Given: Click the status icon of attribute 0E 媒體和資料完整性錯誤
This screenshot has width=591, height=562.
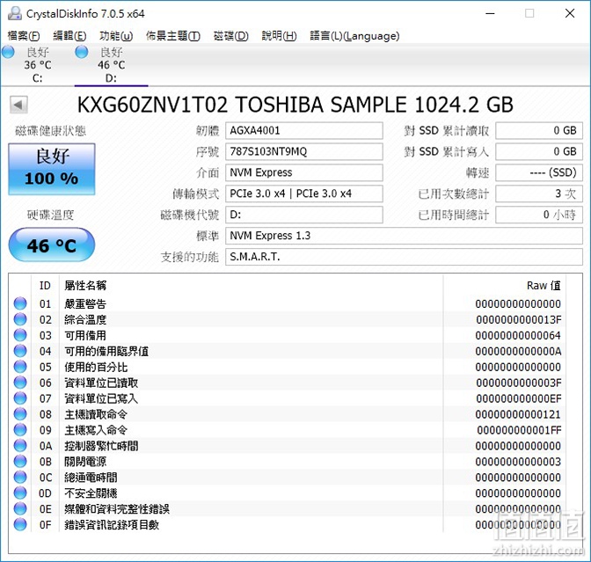Looking at the screenshot, I should pos(20,508).
